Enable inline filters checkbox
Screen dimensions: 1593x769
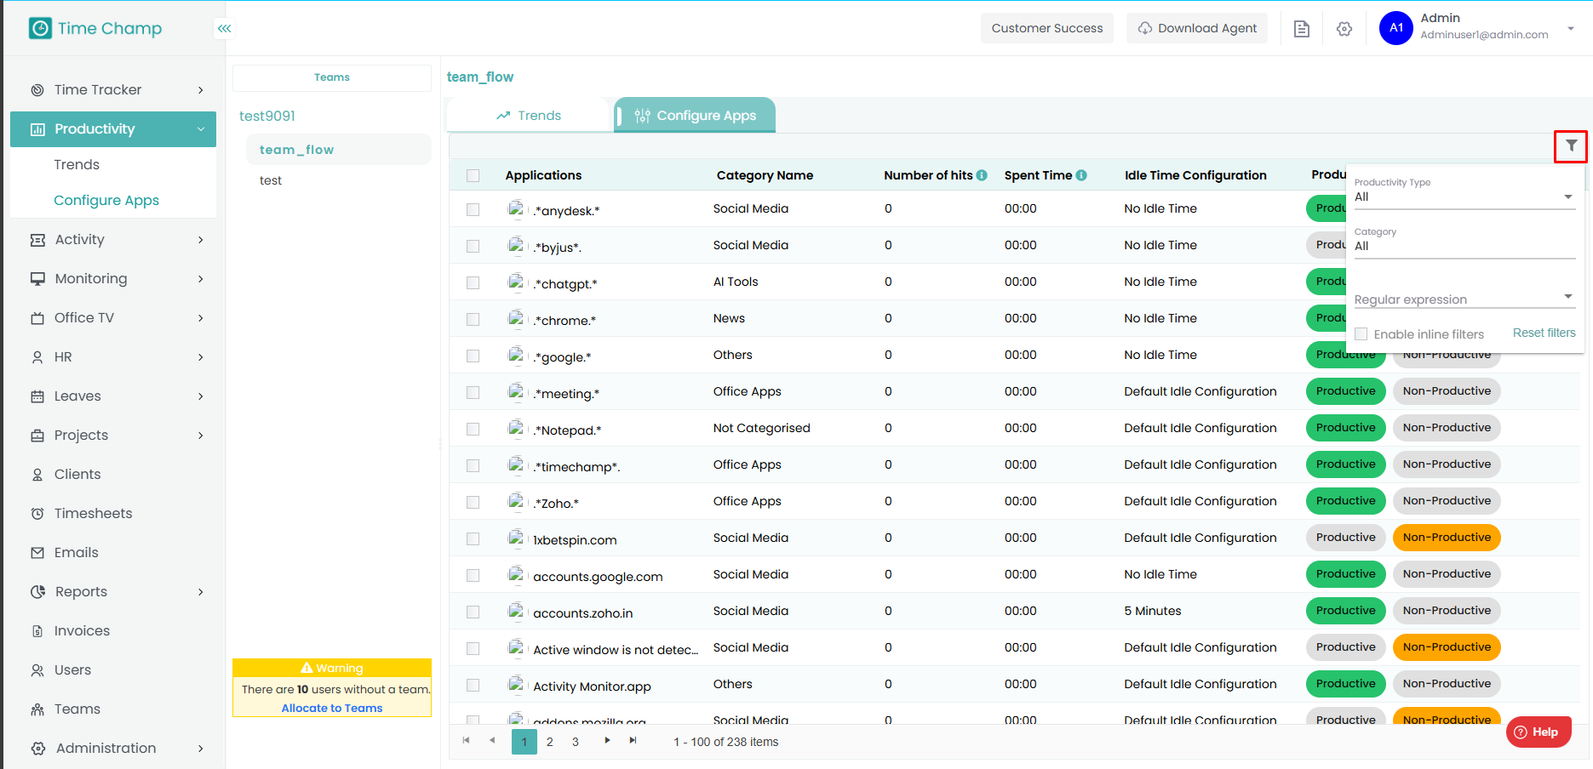coord(1361,334)
